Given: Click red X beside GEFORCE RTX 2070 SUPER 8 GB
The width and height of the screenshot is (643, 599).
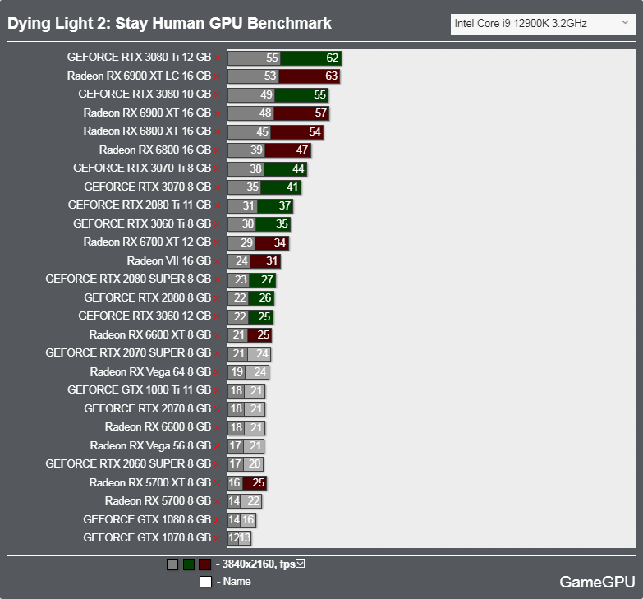Looking at the screenshot, I should point(218,353).
